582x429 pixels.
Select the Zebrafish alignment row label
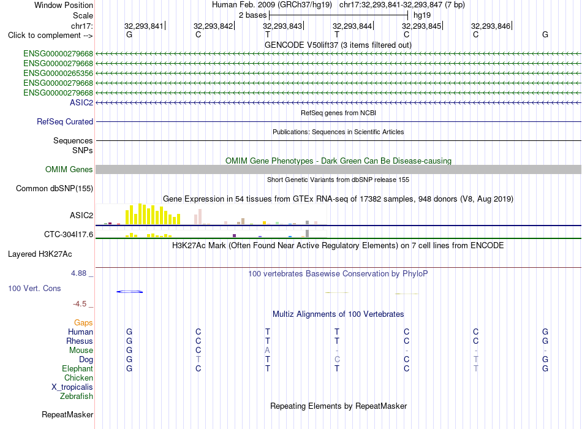[x=77, y=397]
